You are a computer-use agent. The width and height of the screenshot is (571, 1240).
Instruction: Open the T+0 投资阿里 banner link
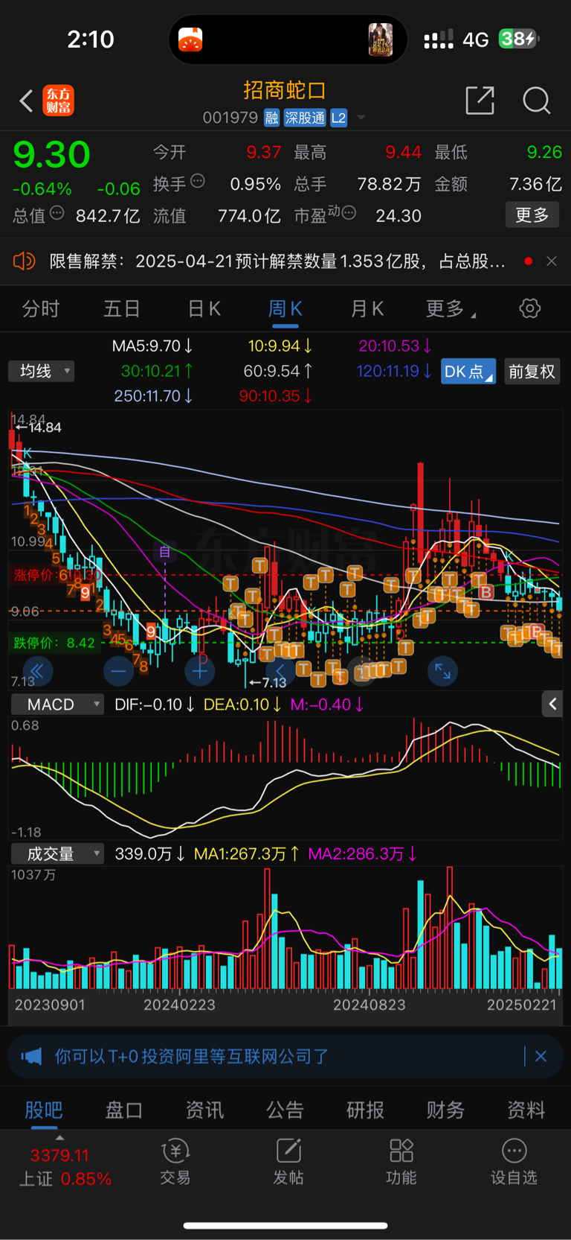pyautogui.click(x=192, y=1056)
